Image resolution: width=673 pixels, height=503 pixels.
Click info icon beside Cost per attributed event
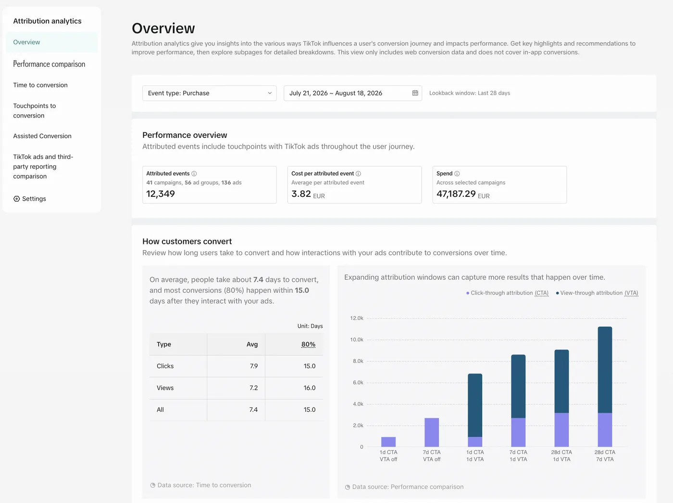pos(358,174)
